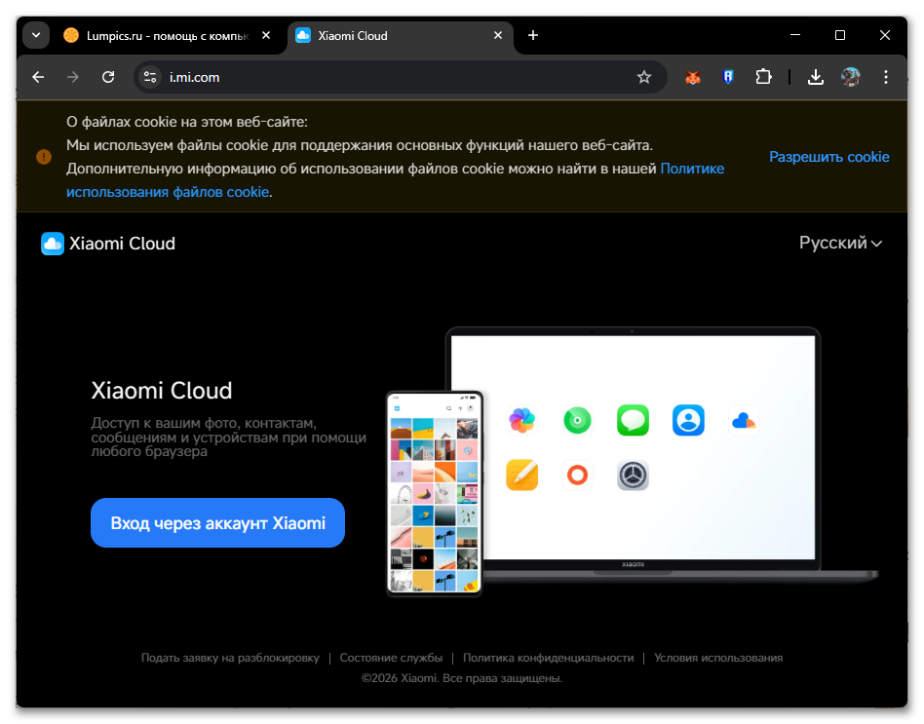Image resolution: width=924 pixels, height=724 pixels.
Task: Click the phone gallery mockup image
Action: tap(435, 494)
